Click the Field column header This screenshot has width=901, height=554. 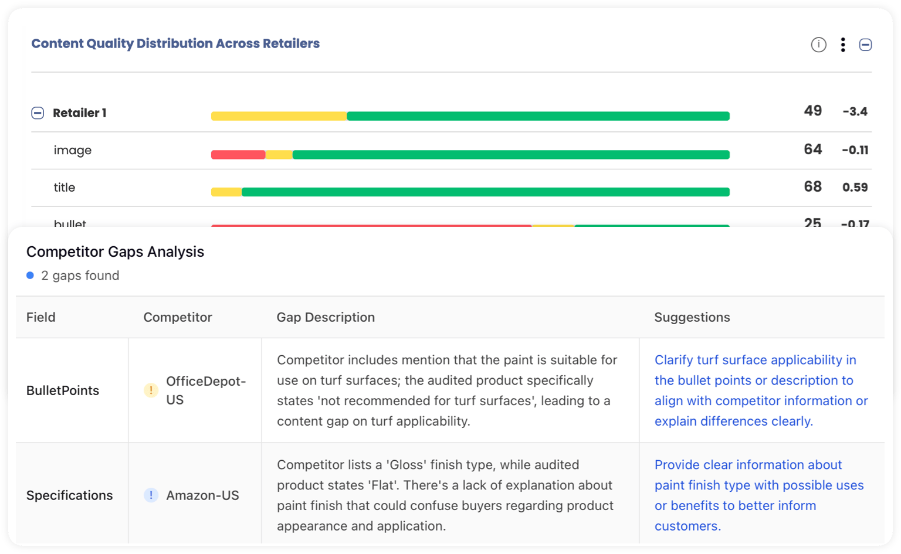click(x=40, y=317)
